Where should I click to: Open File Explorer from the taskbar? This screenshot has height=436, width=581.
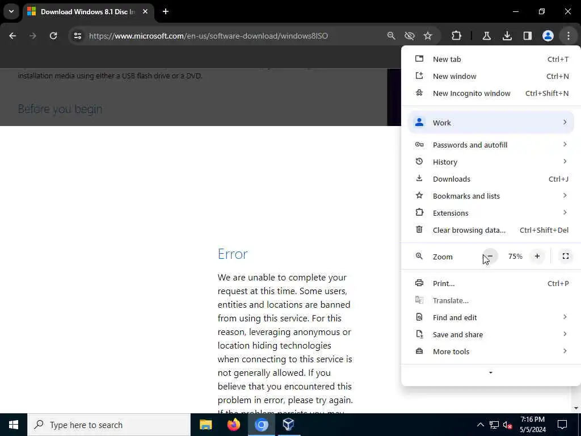[205, 425]
